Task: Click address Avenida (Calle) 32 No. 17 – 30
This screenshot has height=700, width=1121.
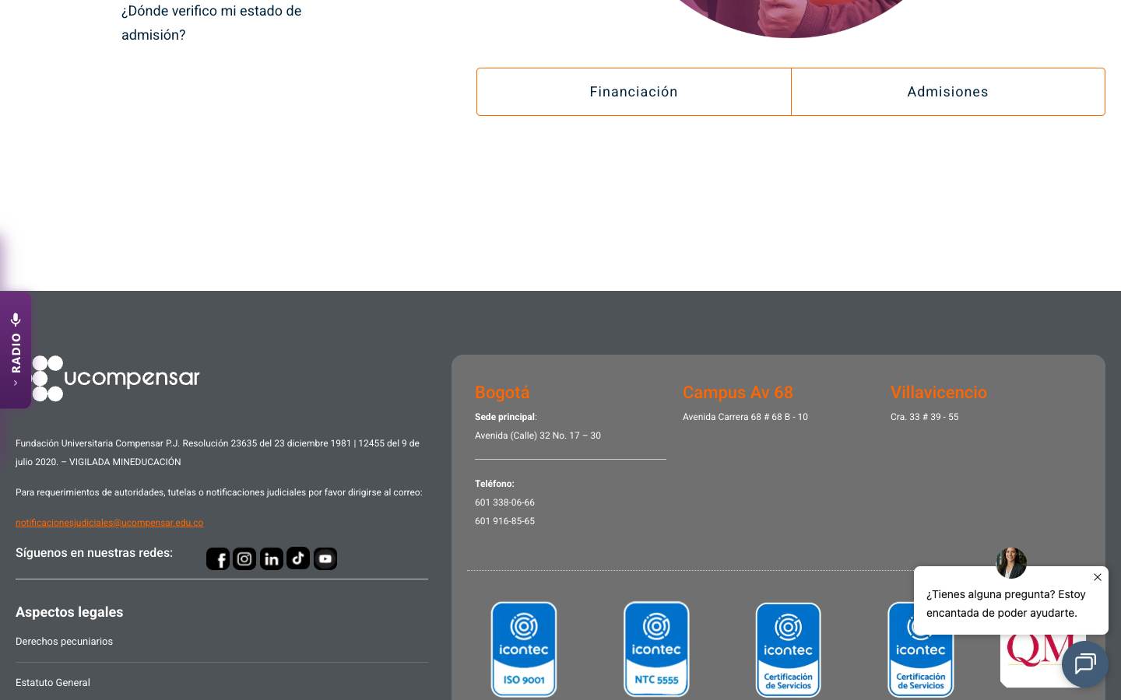Action: click(x=538, y=436)
